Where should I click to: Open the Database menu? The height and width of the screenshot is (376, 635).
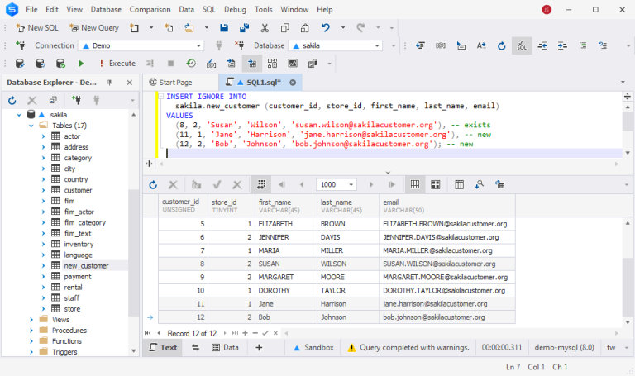[x=106, y=9]
